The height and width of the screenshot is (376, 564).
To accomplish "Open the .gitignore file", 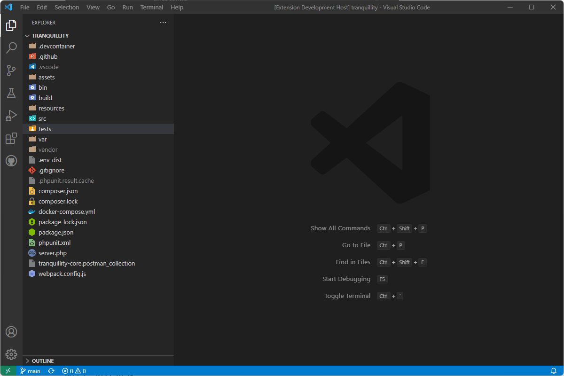I will (x=98, y=170).
